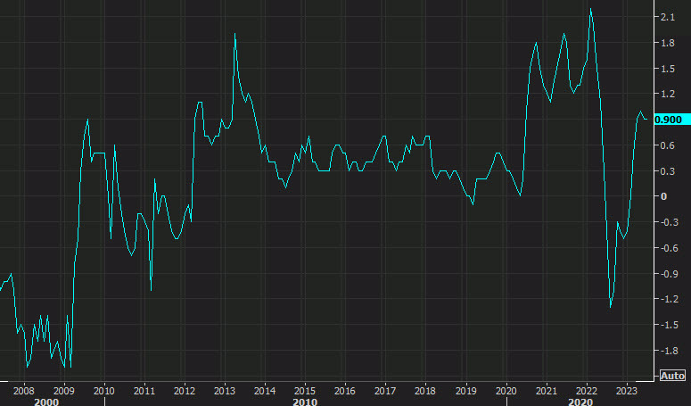Select the 2021 year label

[546, 391]
